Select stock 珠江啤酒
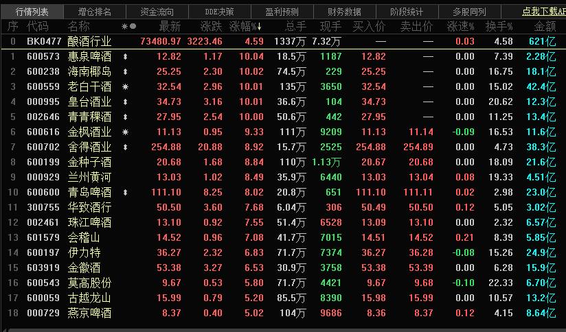 pos(89,222)
